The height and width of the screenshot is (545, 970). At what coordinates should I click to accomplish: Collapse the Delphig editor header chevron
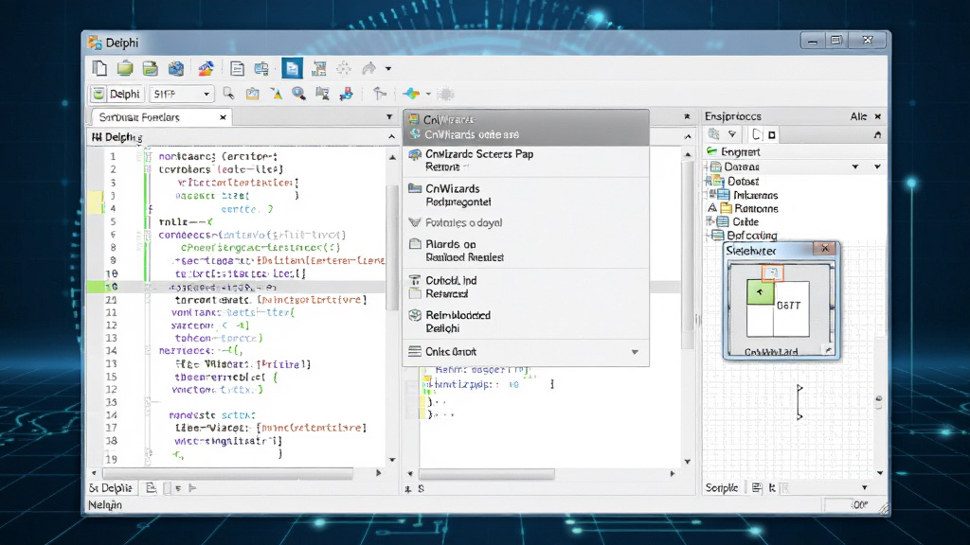[391, 136]
